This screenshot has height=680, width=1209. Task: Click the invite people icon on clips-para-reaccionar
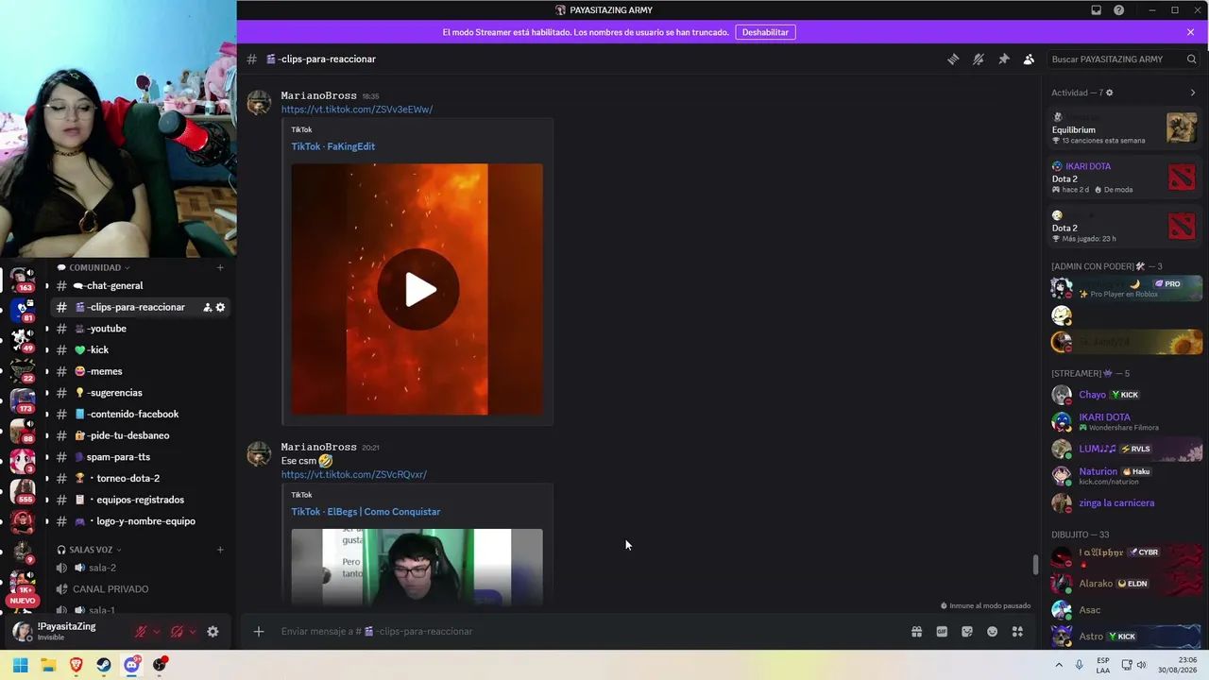pyautogui.click(x=208, y=307)
